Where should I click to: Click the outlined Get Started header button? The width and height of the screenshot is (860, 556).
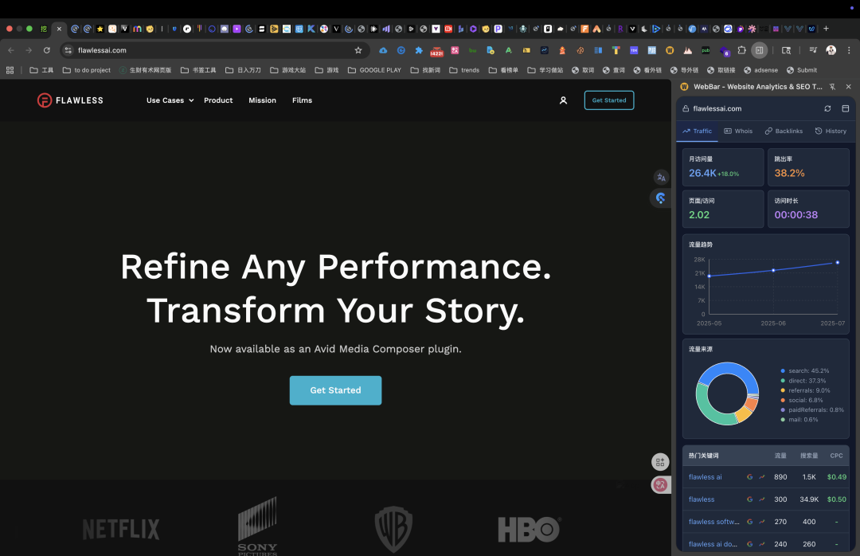click(x=609, y=100)
